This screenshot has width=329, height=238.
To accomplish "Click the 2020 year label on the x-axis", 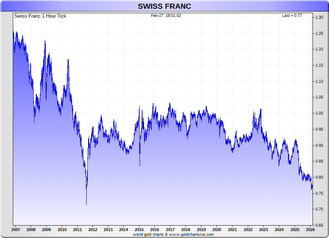I will 217,230.
